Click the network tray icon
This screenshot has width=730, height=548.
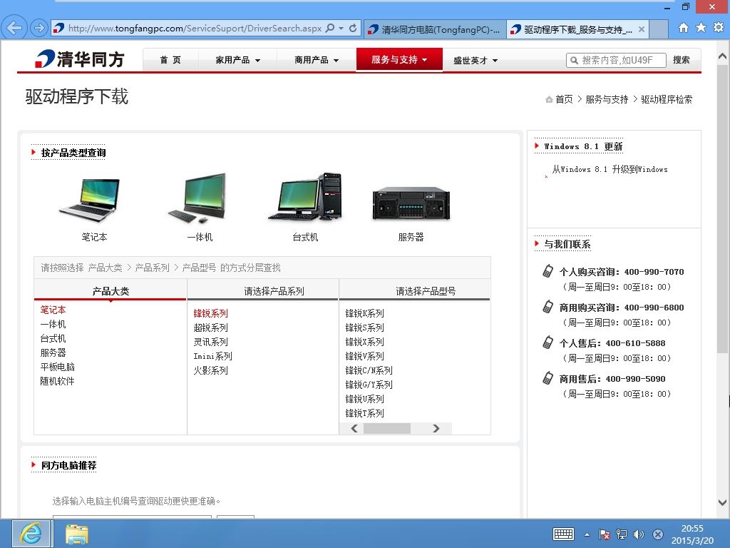point(621,534)
